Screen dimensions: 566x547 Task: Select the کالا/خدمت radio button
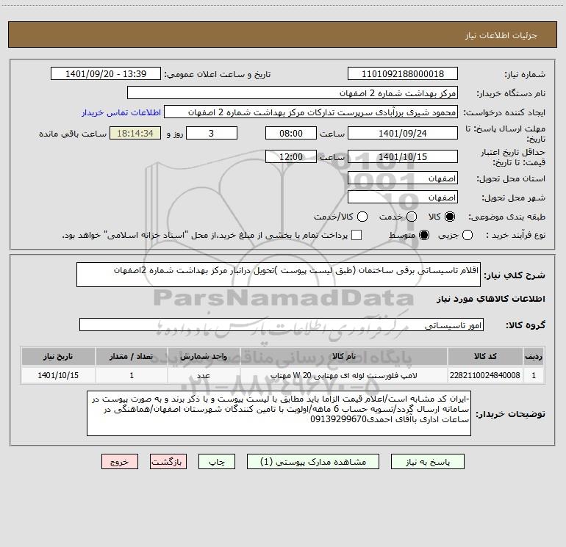[362, 217]
